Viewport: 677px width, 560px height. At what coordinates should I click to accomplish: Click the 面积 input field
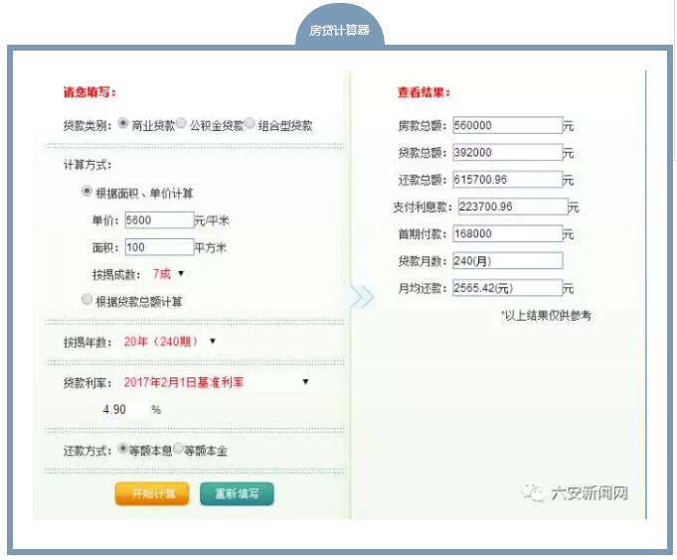[x=159, y=246]
